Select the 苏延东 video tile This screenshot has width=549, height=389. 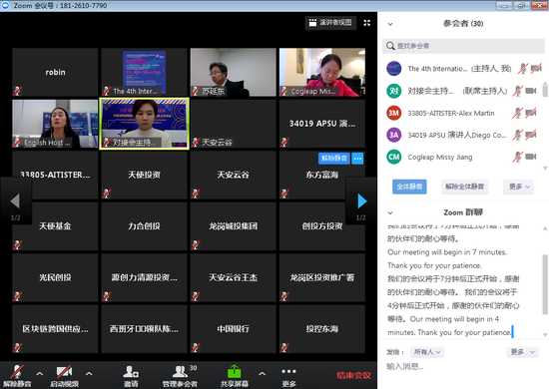[233, 72]
